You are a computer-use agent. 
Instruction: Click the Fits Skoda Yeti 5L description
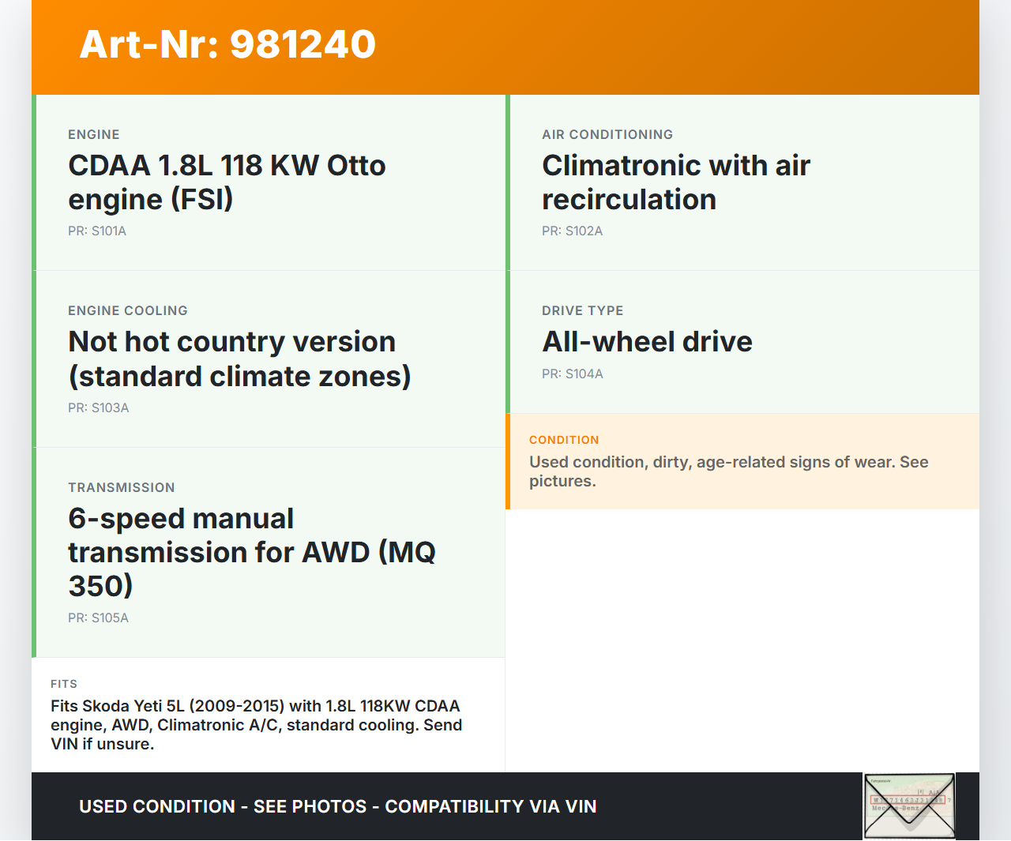(256, 725)
